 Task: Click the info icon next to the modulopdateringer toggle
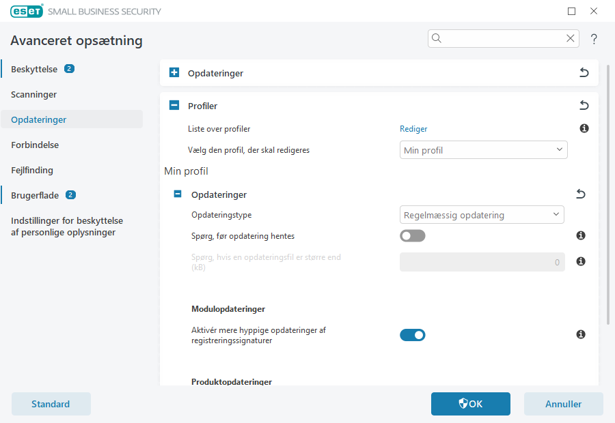(x=580, y=334)
